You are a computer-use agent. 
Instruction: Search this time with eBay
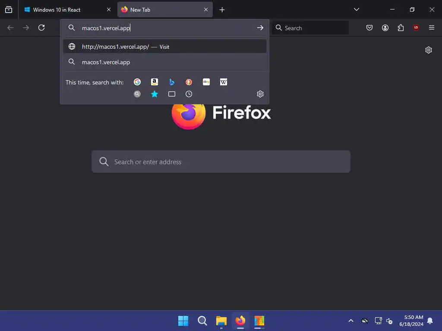point(206,82)
